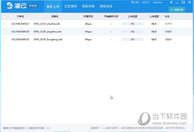Click the upload progress bar for chunhui row
194x132 pixels.
click(x=133, y=24)
